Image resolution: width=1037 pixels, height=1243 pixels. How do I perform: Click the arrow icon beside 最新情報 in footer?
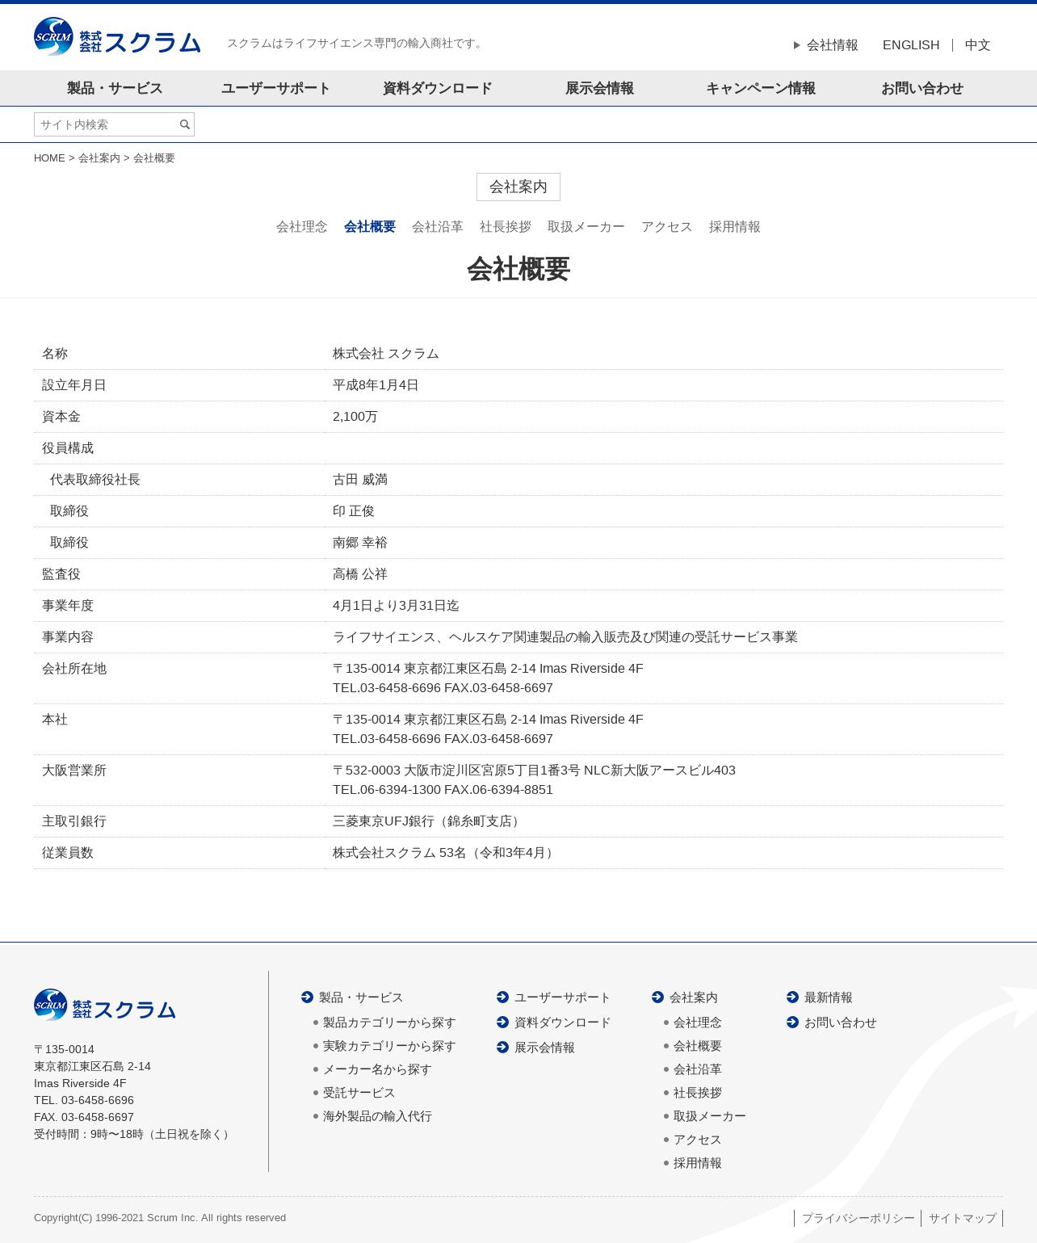[792, 997]
